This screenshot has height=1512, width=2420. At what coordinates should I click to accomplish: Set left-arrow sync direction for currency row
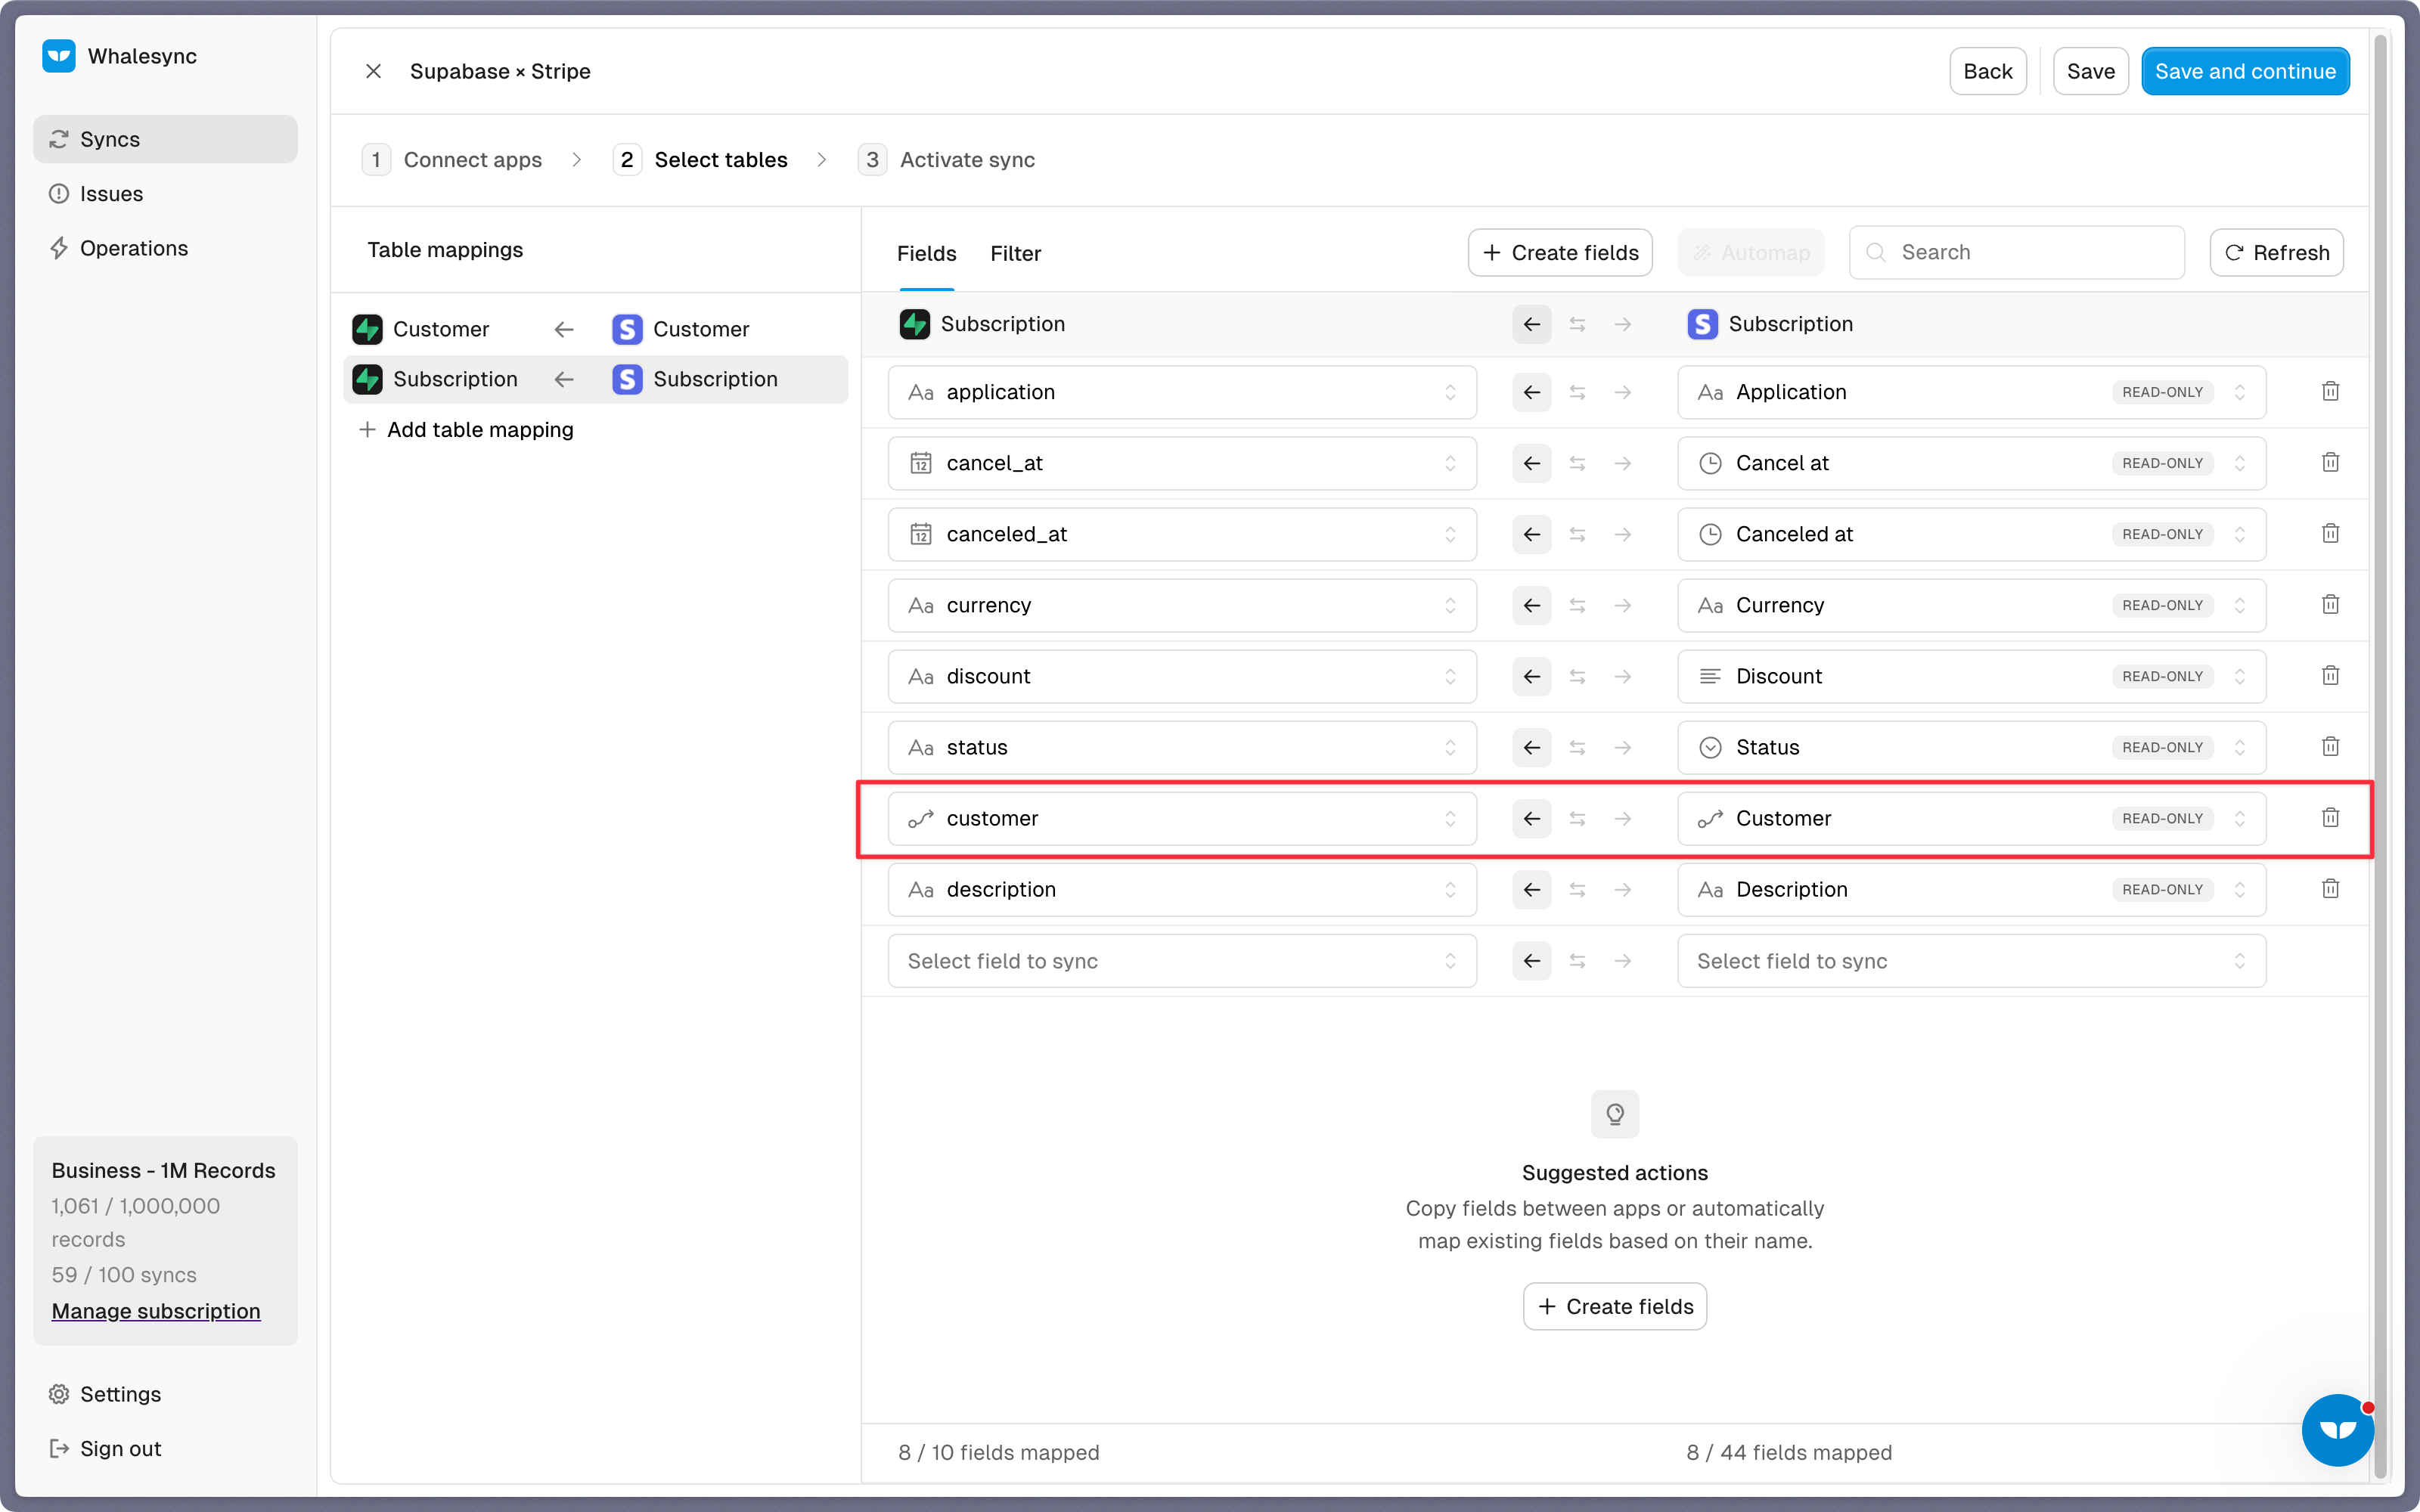click(x=1531, y=605)
